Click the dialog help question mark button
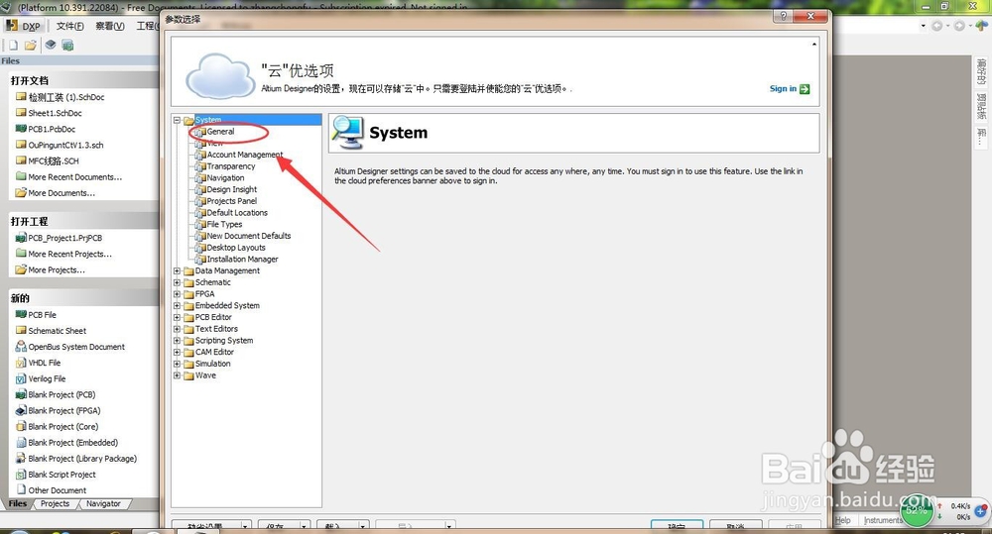Viewport: 992px width, 534px height. pyautogui.click(x=784, y=17)
